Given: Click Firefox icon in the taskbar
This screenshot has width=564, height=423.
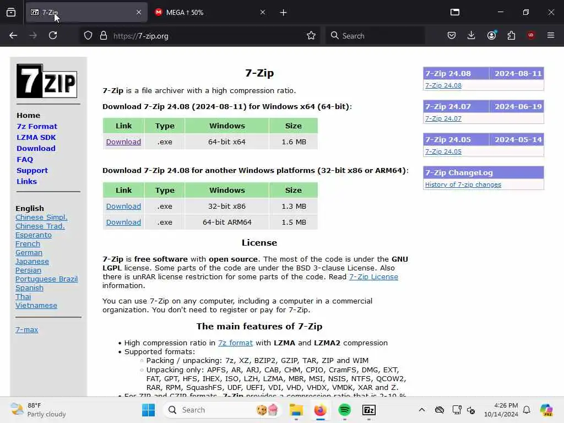Looking at the screenshot, I should (x=320, y=410).
